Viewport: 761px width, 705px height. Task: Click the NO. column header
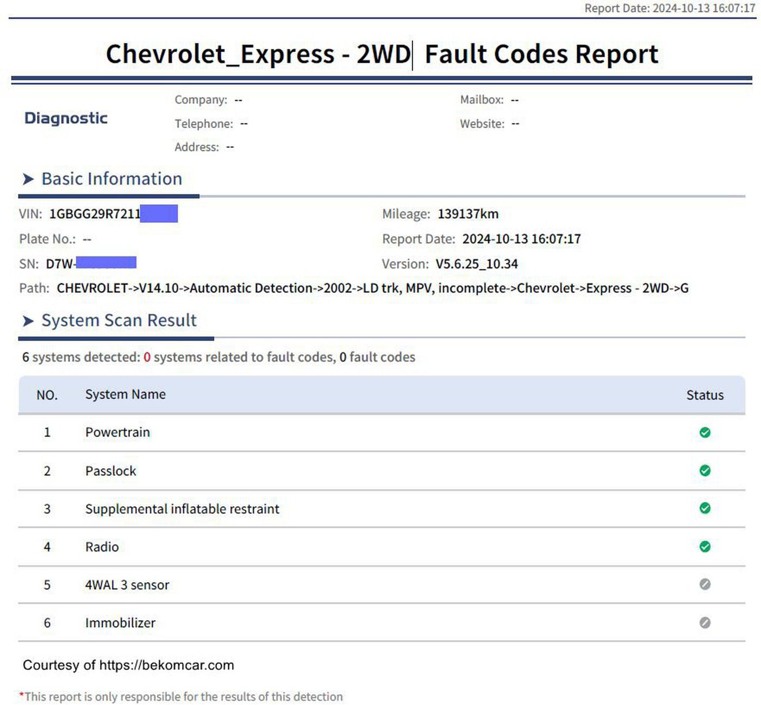[47, 395]
